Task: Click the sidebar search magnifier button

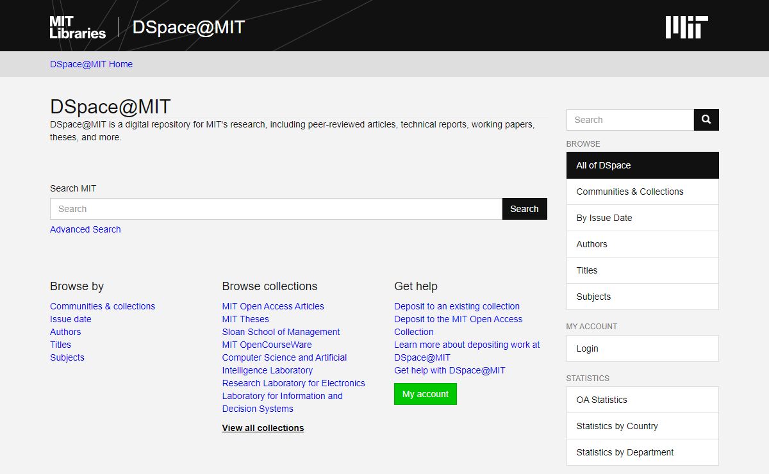Action: click(706, 120)
